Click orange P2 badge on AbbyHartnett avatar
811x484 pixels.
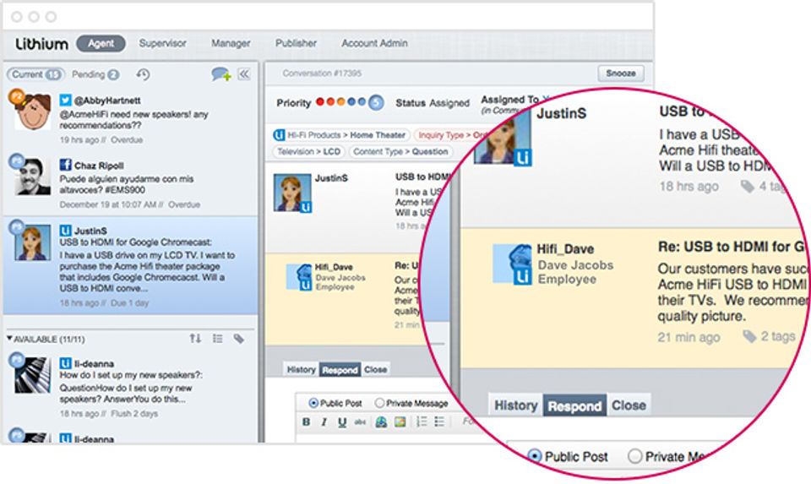(x=17, y=96)
